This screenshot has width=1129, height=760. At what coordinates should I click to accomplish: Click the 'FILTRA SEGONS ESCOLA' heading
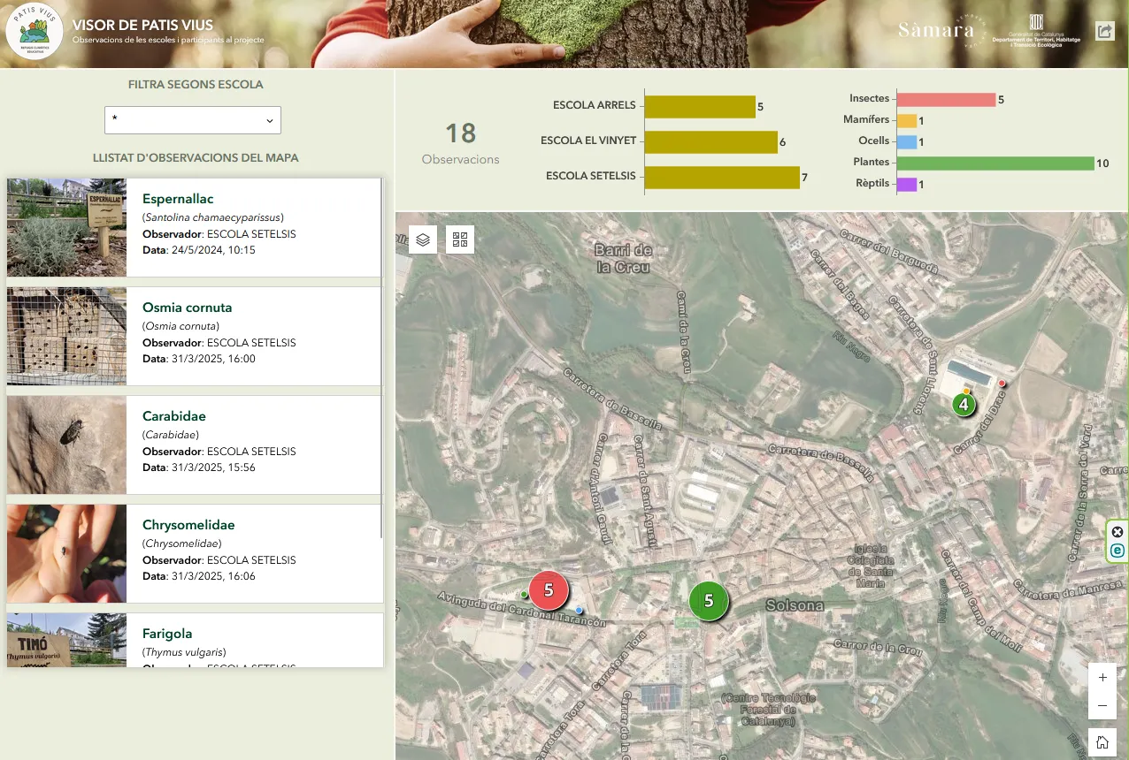click(x=196, y=86)
